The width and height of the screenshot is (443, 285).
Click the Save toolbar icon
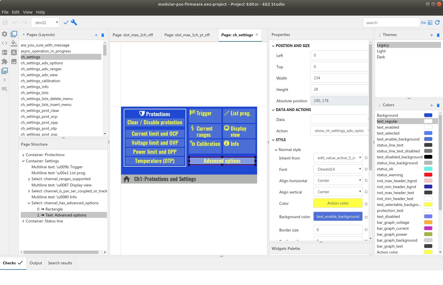(x=5, y=22)
